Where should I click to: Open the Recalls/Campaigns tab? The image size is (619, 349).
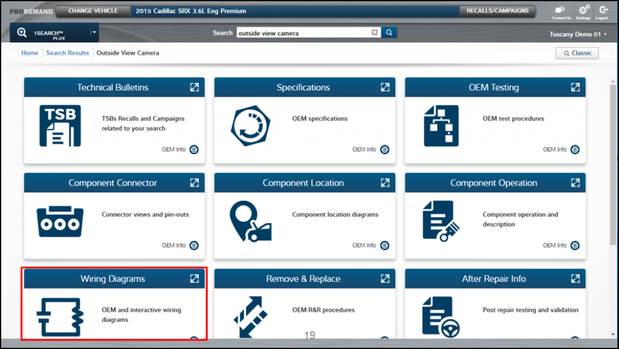[497, 11]
